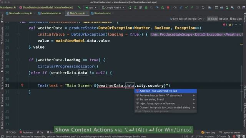Click the Apply Code Changes icon

(x=141, y=8)
